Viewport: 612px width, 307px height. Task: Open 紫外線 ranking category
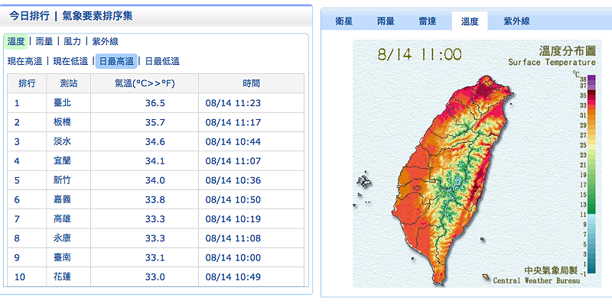[x=105, y=41]
